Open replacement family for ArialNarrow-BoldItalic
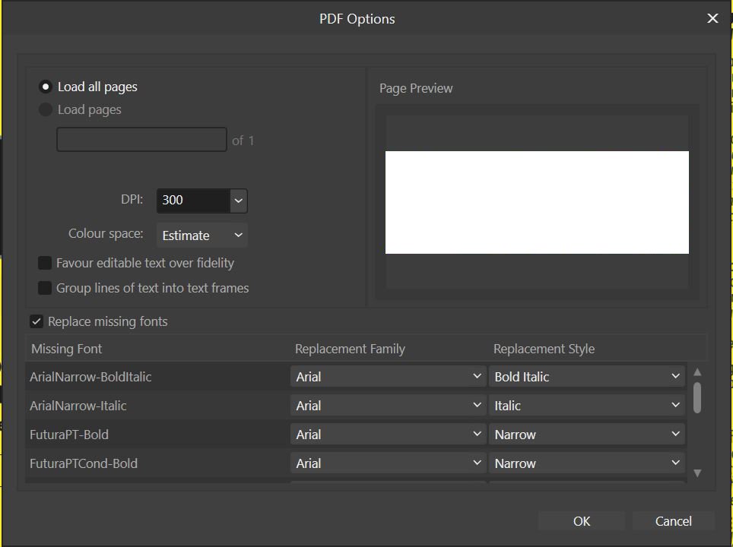Image resolution: width=733 pixels, height=547 pixels. [x=388, y=377]
